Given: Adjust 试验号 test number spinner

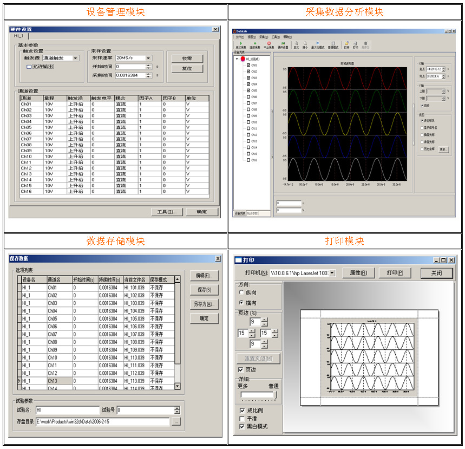Looking at the screenshot, I should (x=177, y=410).
